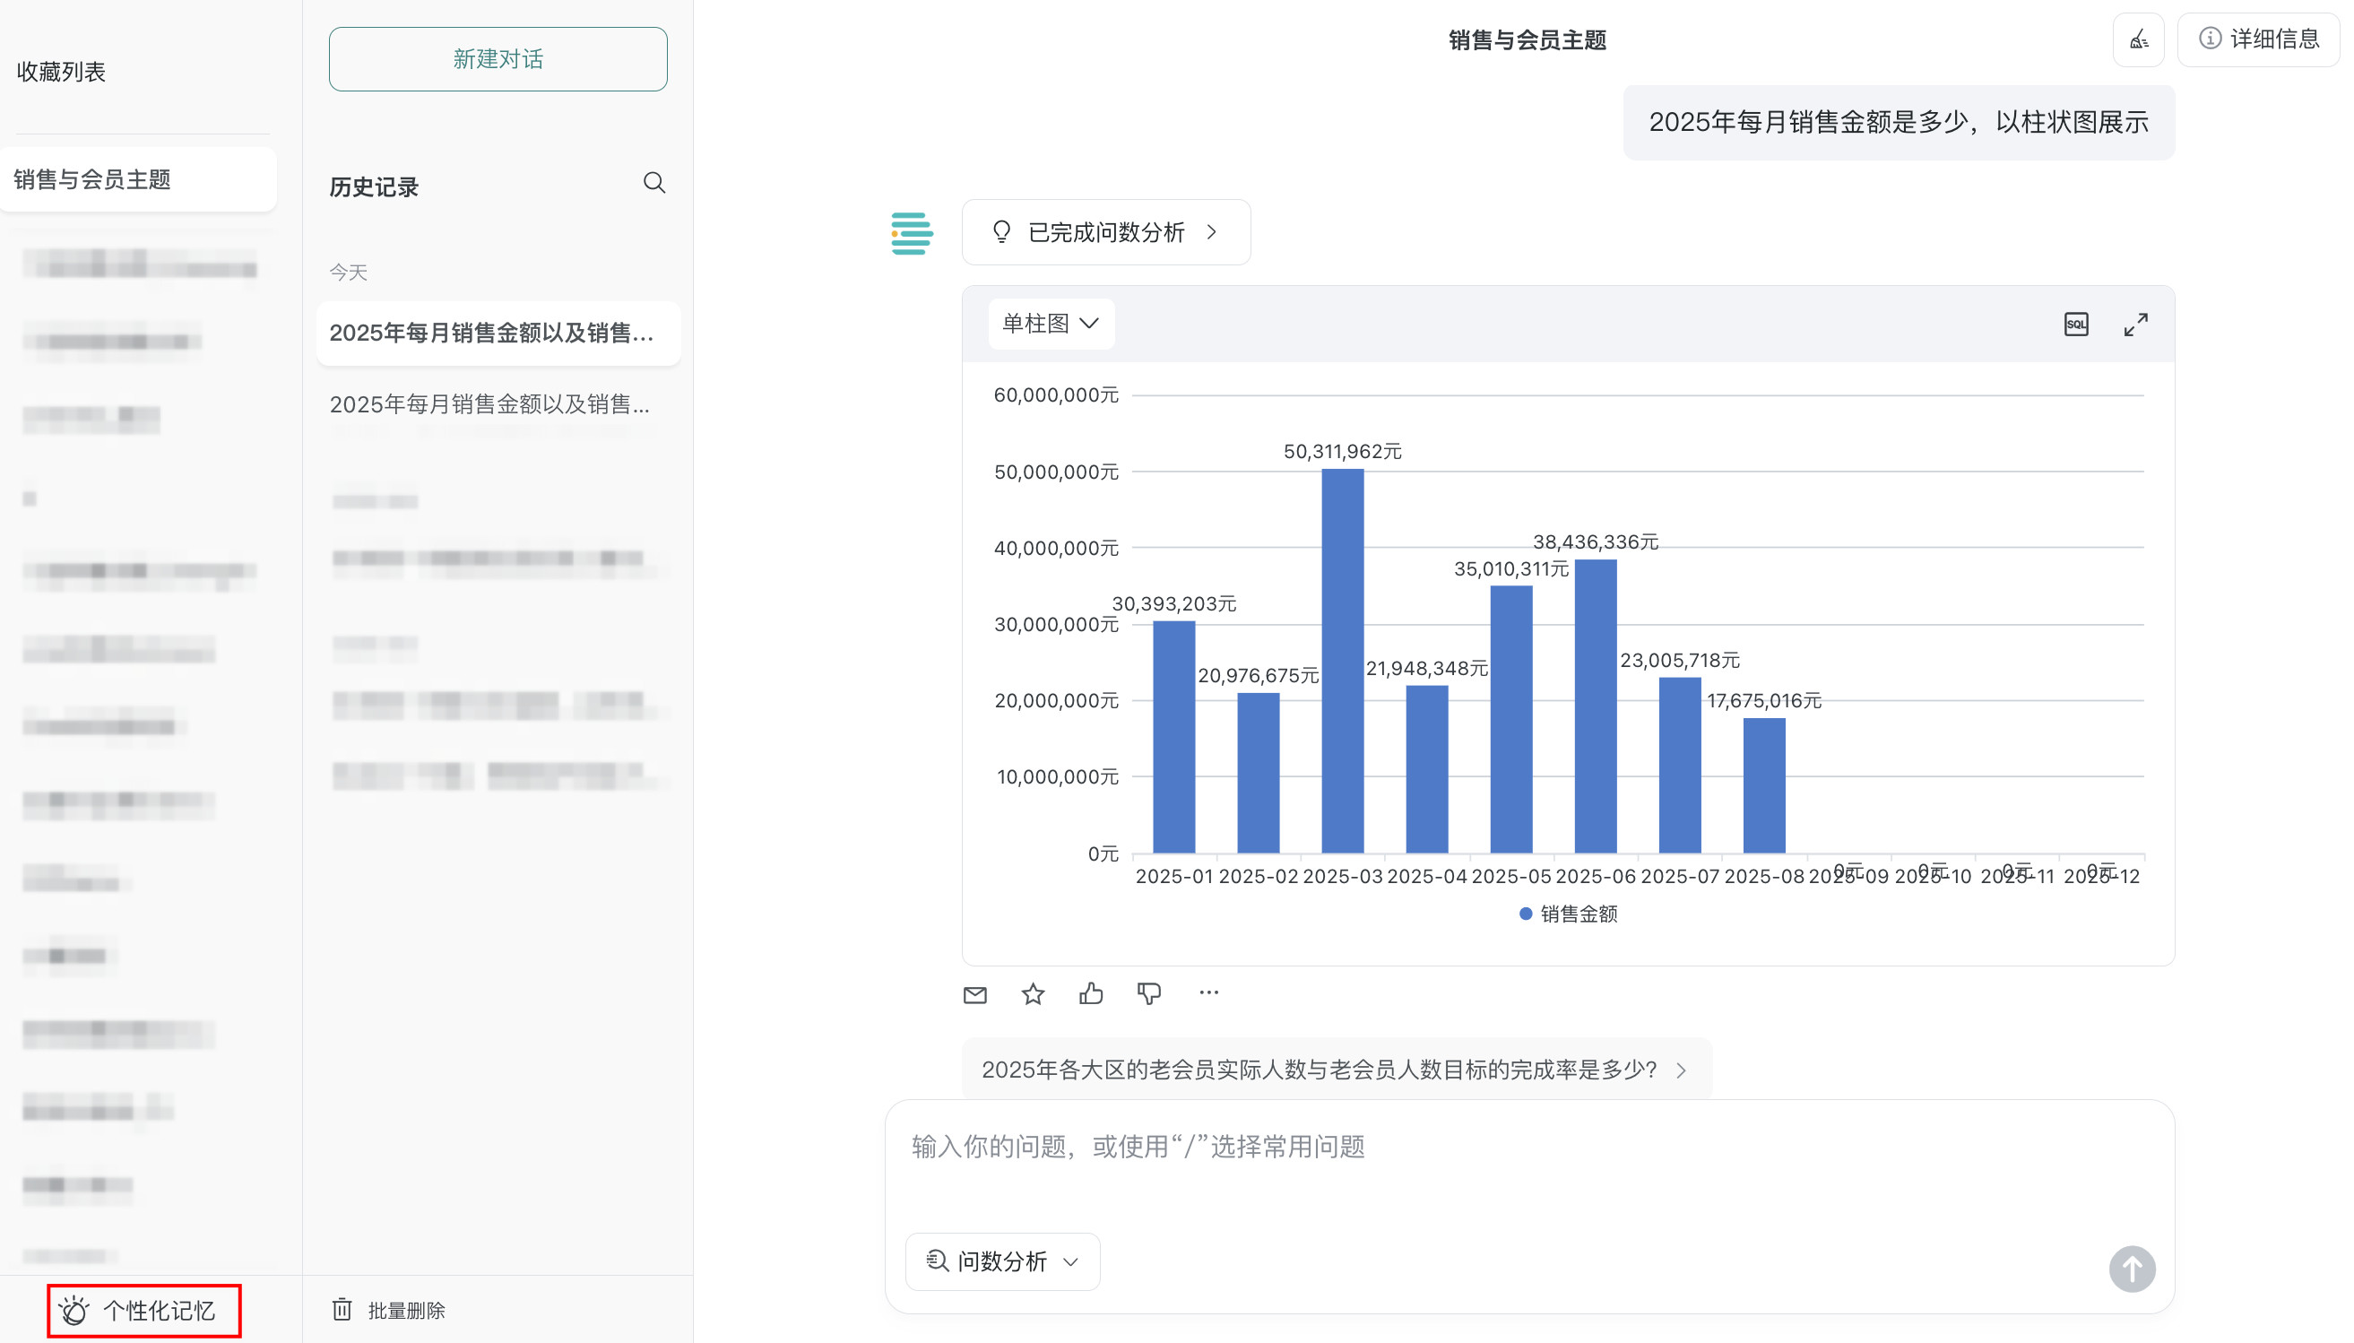The width and height of the screenshot is (2354, 1343).
Task: Click the 2025-06 bar in chart
Action: click(x=1595, y=706)
